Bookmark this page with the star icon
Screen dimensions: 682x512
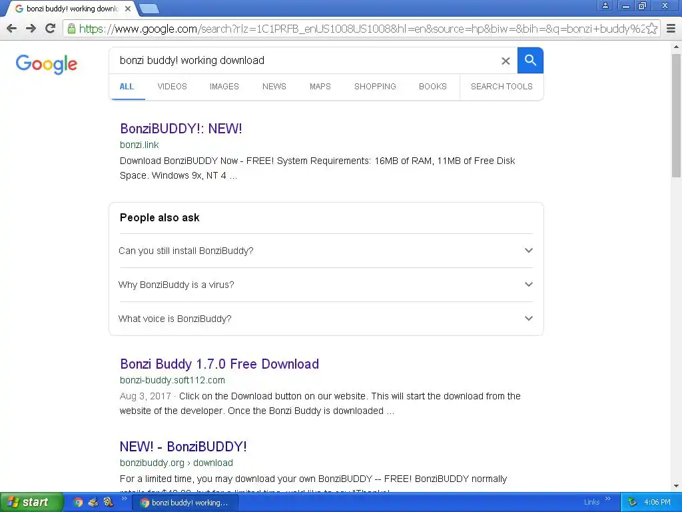[x=651, y=29]
